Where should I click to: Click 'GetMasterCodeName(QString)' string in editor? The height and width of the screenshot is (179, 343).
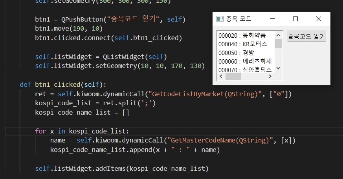pyautogui.click(x=220, y=140)
